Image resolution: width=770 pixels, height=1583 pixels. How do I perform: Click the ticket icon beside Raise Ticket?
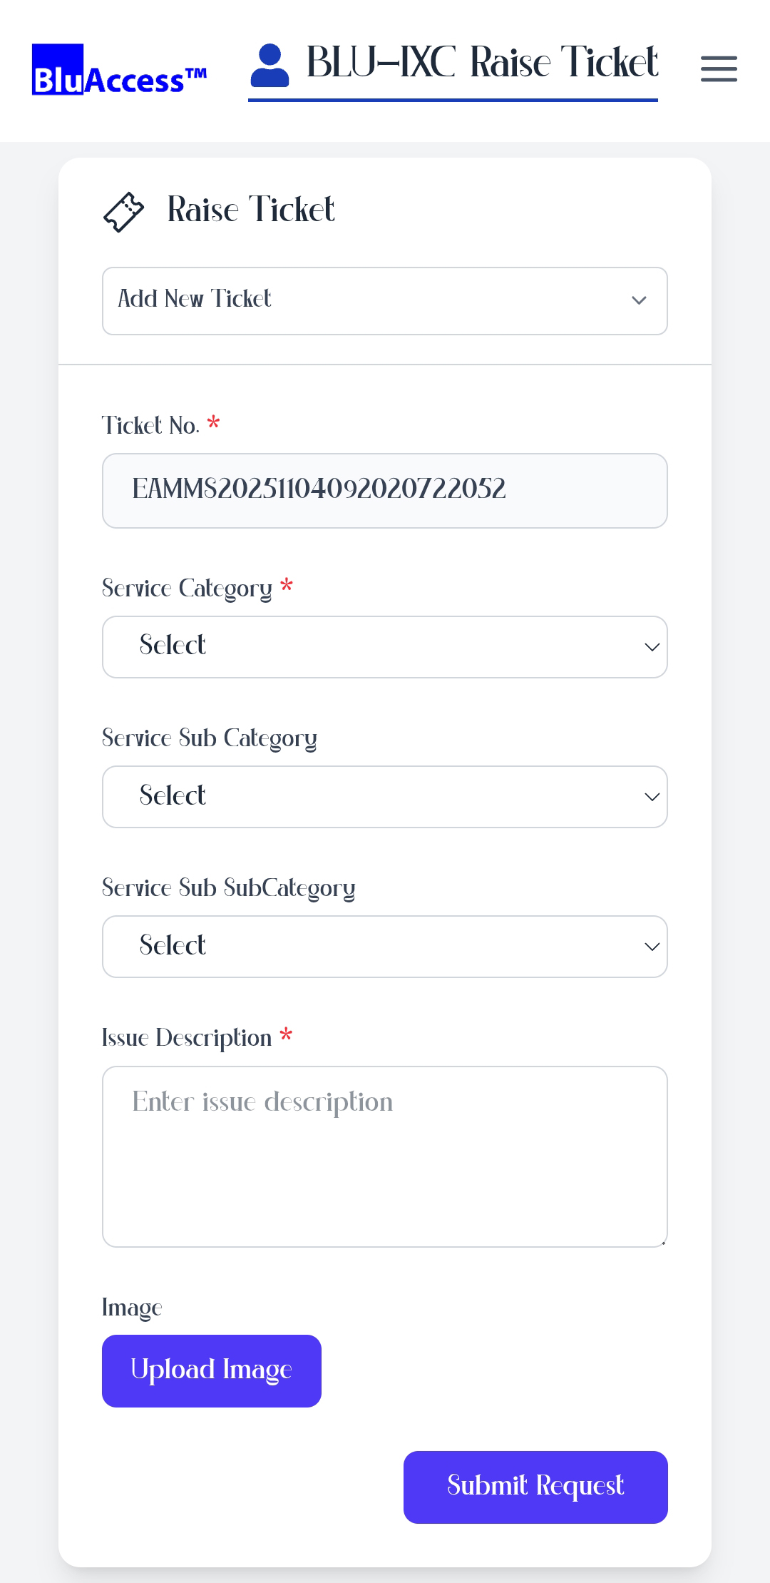click(123, 212)
